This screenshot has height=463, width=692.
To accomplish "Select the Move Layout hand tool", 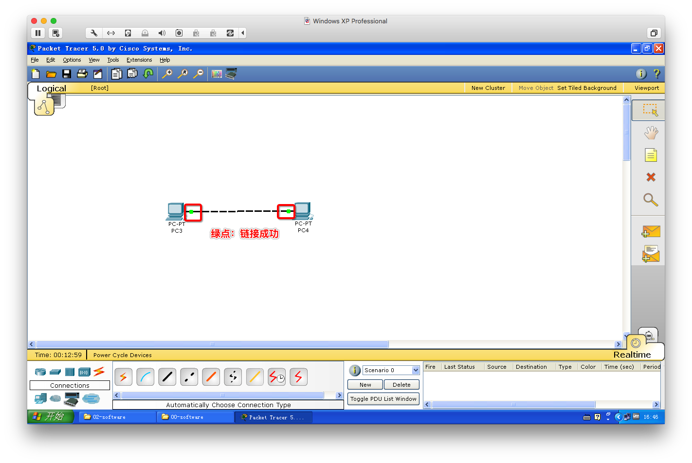I will click(x=651, y=133).
